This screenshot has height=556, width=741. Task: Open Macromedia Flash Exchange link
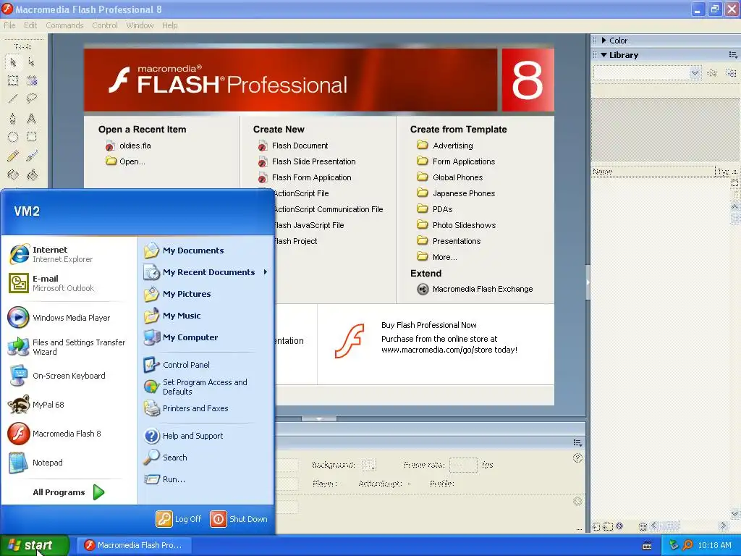pyautogui.click(x=483, y=289)
